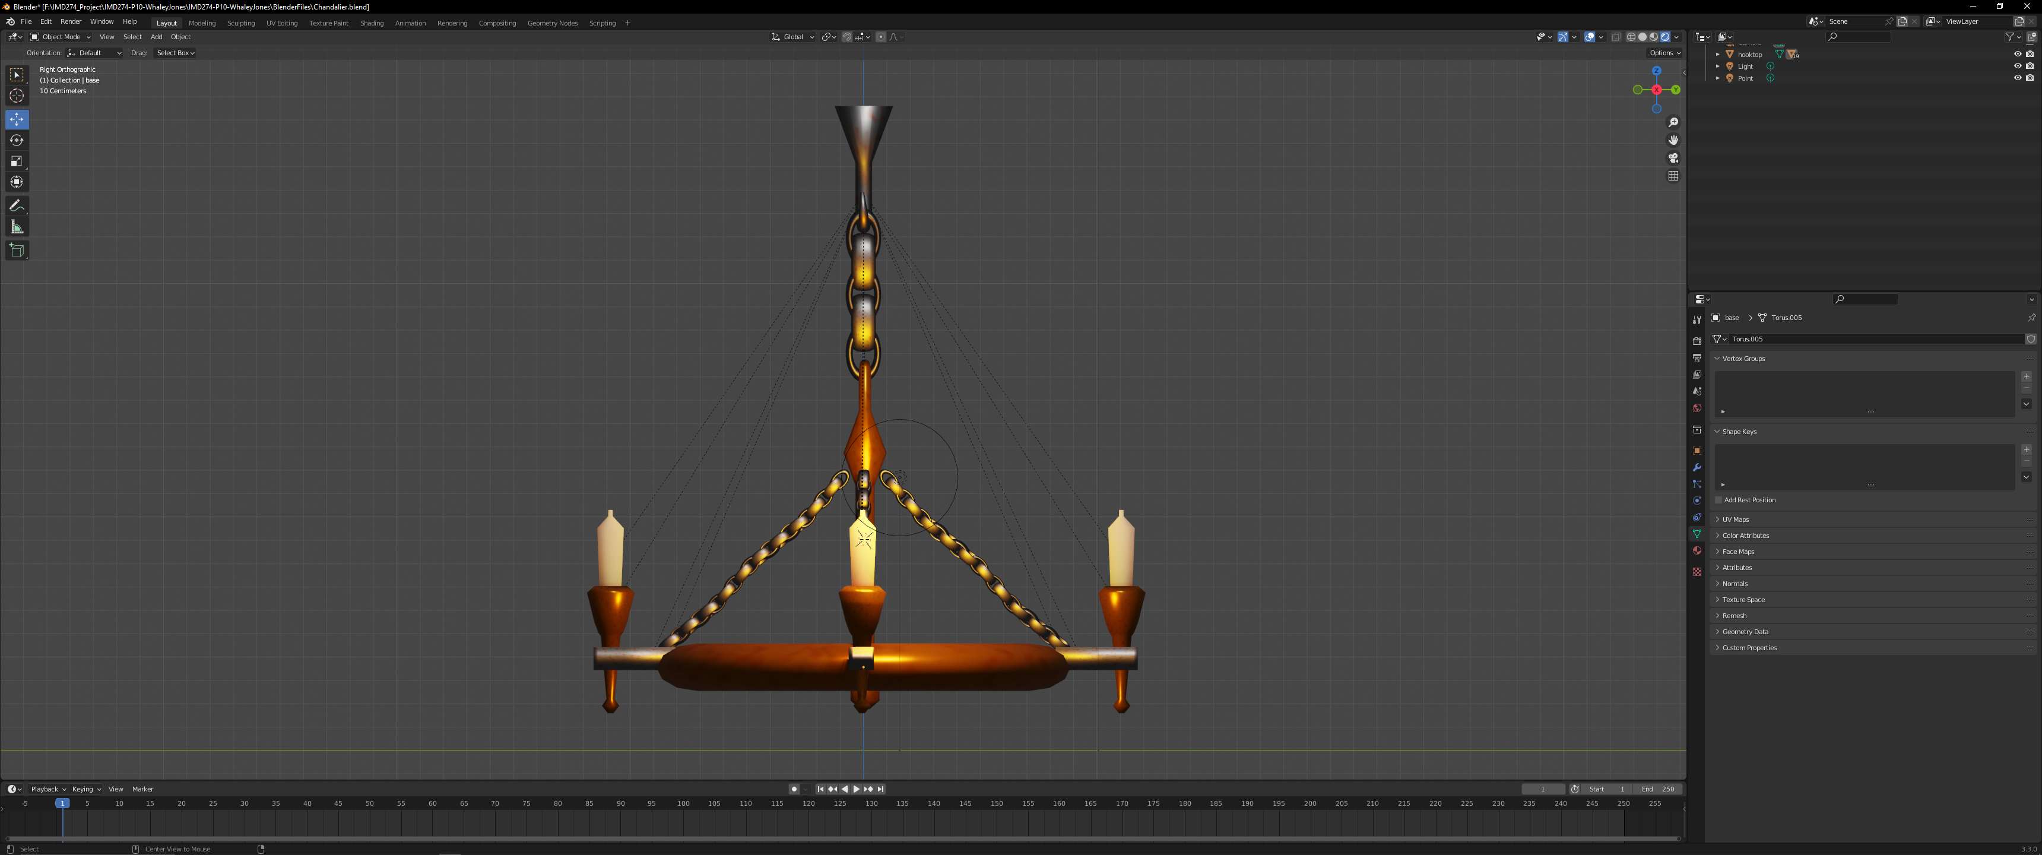Screen dimensions: 2042x855
Task: Activate the Rotate tool
Action: (17, 140)
